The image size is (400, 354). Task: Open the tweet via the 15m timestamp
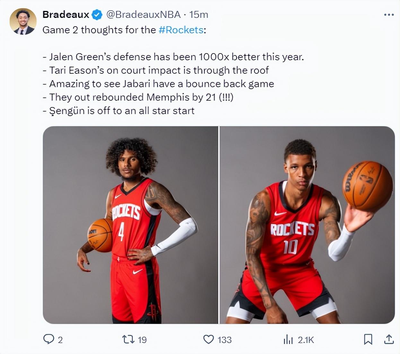click(x=198, y=14)
